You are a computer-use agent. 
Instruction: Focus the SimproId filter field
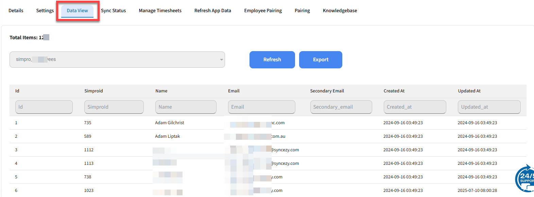coord(114,107)
